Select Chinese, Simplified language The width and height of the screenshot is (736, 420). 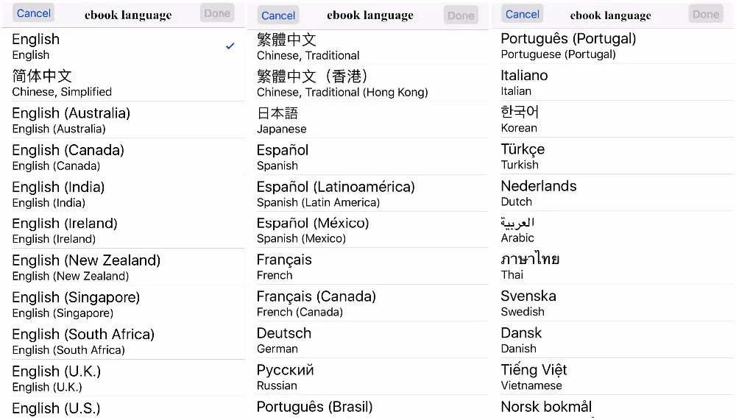[124, 83]
